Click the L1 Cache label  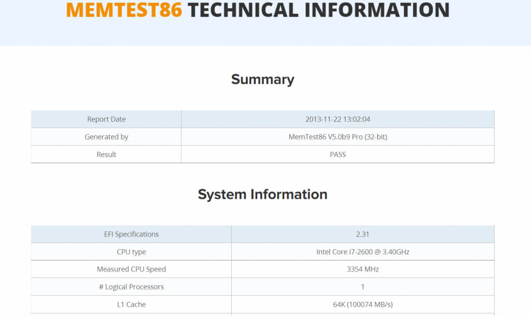point(131,304)
